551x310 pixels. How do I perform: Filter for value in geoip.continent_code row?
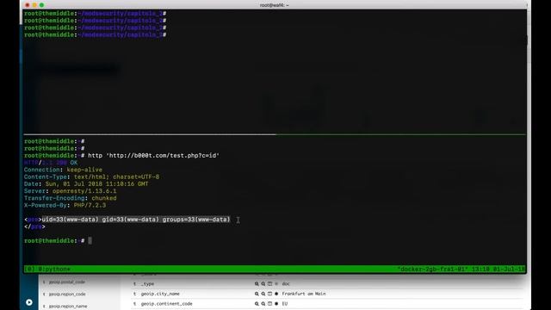pos(257,303)
